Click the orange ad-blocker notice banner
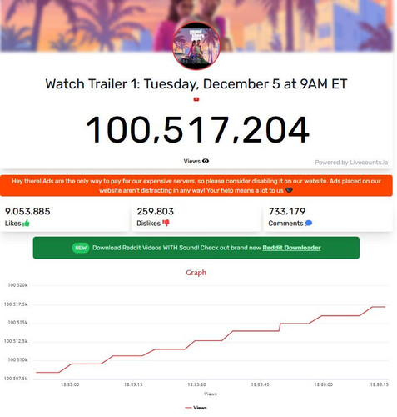 click(x=196, y=186)
